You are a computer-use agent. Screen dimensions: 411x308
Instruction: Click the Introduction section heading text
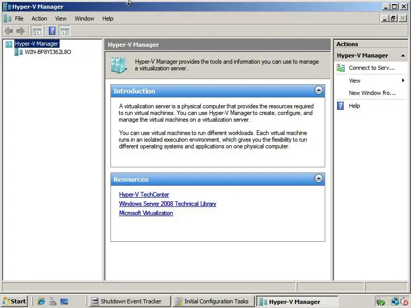tap(134, 91)
